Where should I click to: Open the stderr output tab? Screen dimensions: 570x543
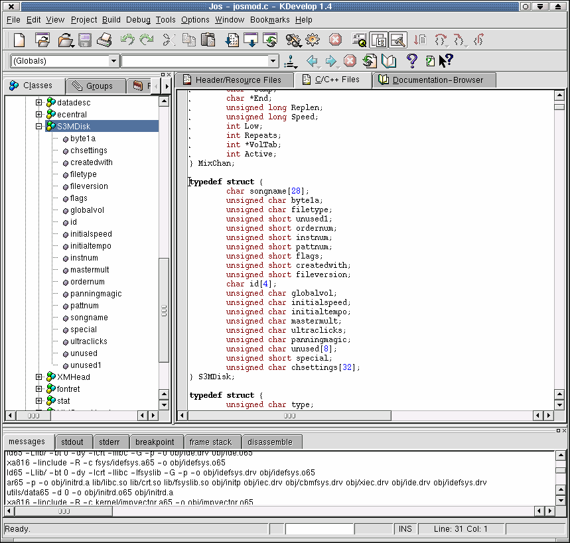[111, 442]
